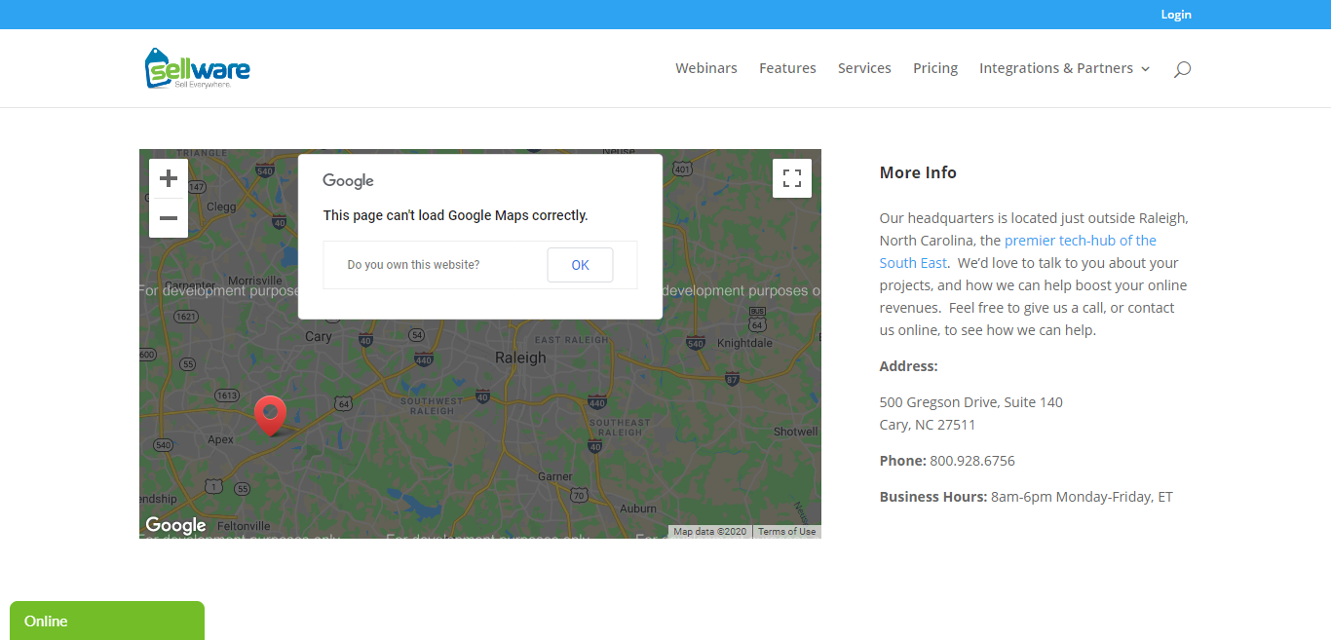Click the Morrisville label on map

(254, 282)
